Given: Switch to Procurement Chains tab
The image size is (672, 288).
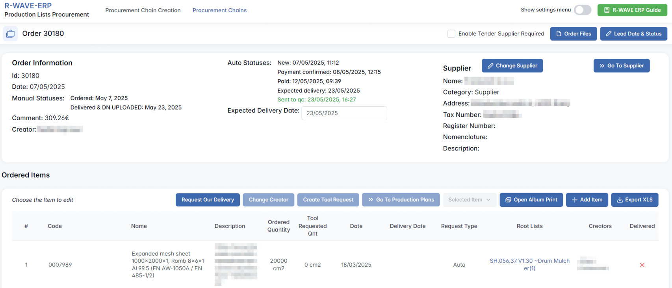Looking at the screenshot, I should pos(219,10).
